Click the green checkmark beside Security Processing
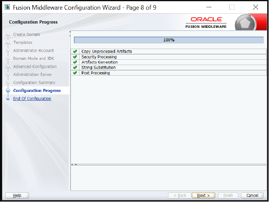This screenshot has height=202, width=269. (x=75, y=57)
